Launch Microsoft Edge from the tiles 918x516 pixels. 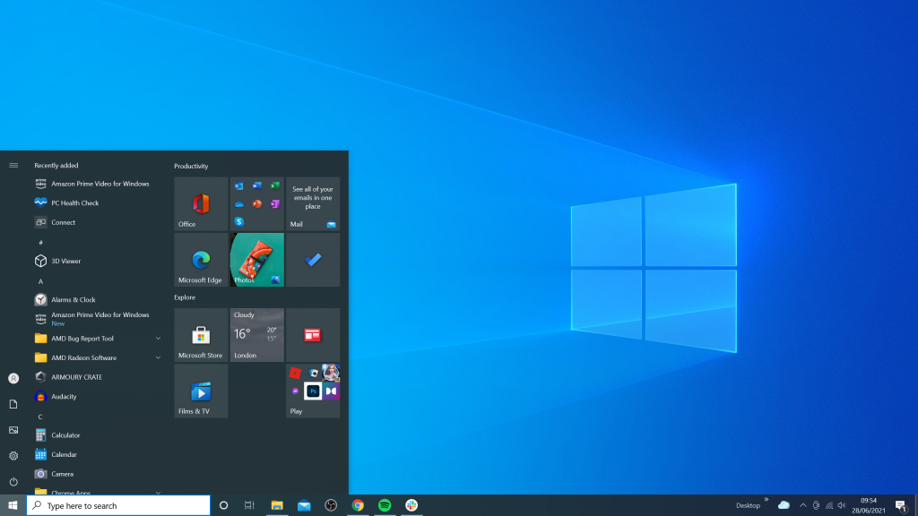point(201,260)
